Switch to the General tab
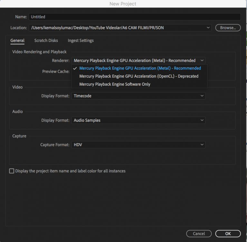The image size is (247, 242). click(17, 41)
